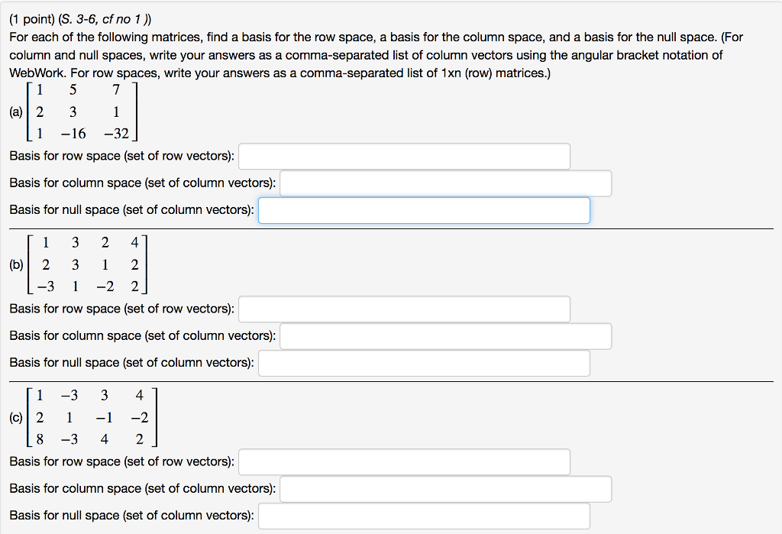
Task: Click the (1 point) problem header text
Action: coord(32,17)
